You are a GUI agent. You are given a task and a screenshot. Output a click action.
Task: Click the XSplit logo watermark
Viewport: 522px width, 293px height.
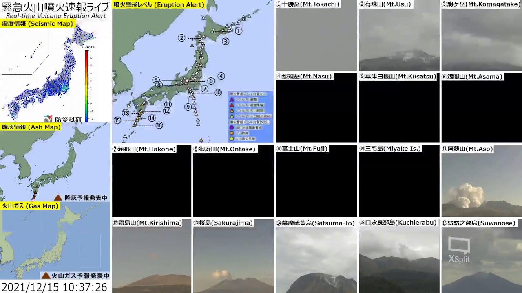click(459, 250)
